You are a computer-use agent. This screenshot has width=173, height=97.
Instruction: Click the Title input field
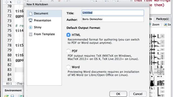(x=113, y=13)
